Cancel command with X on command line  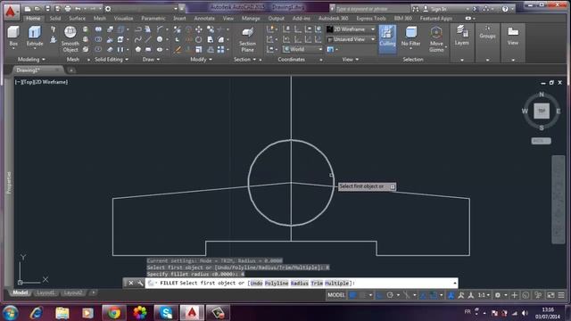(131, 283)
